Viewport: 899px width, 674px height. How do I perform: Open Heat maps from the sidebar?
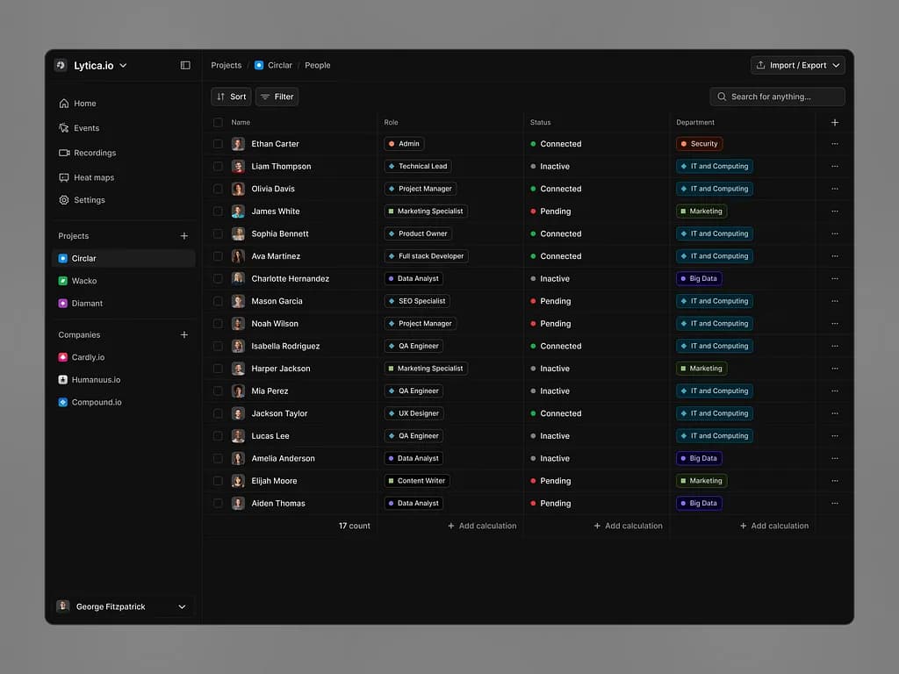click(x=91, y=177)
